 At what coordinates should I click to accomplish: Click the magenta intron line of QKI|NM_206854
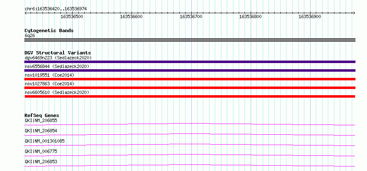[190, 134]
